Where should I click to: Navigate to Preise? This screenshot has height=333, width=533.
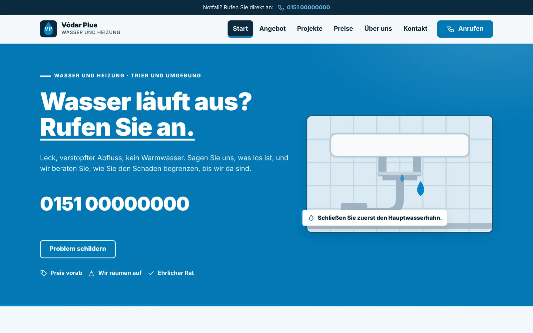pyautogui.click(x=343, y=29)
